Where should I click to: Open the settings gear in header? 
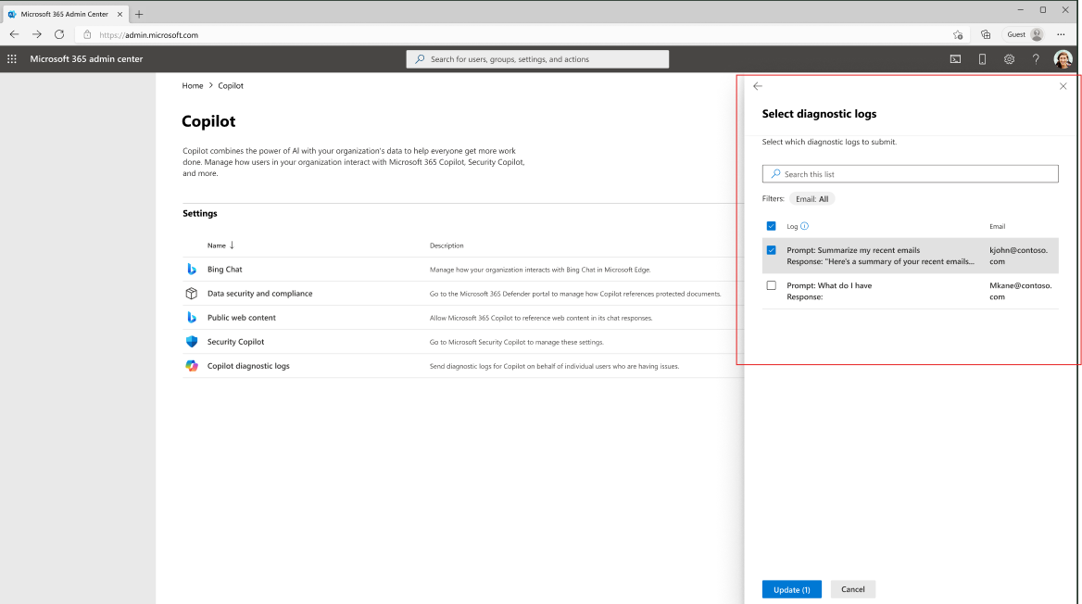click(x=1009, y=59)
